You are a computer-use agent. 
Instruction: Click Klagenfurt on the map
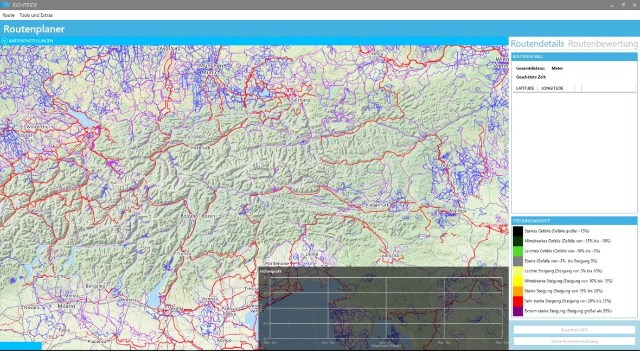(377, 205)
